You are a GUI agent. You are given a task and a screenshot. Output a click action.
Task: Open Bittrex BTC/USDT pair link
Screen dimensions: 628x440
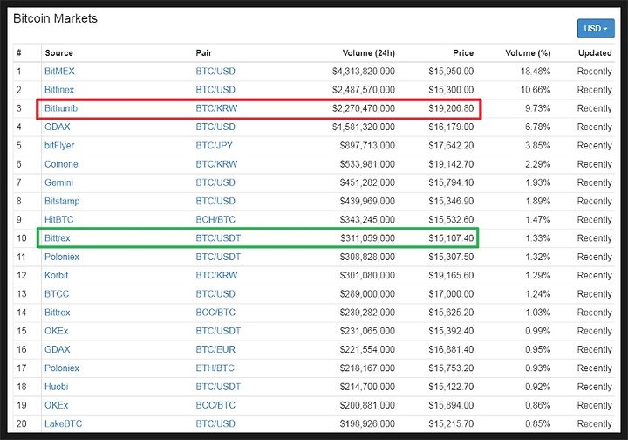click(x=218, y=238)
